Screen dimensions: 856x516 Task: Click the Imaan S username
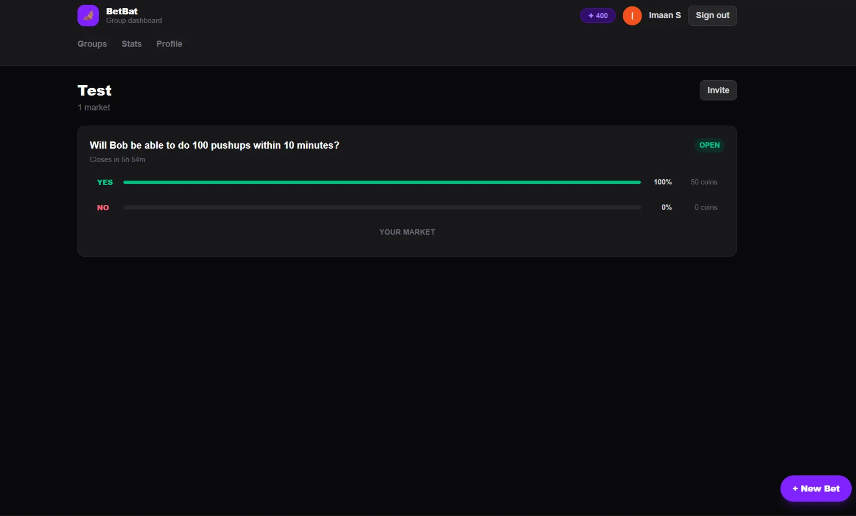point(664,16)
